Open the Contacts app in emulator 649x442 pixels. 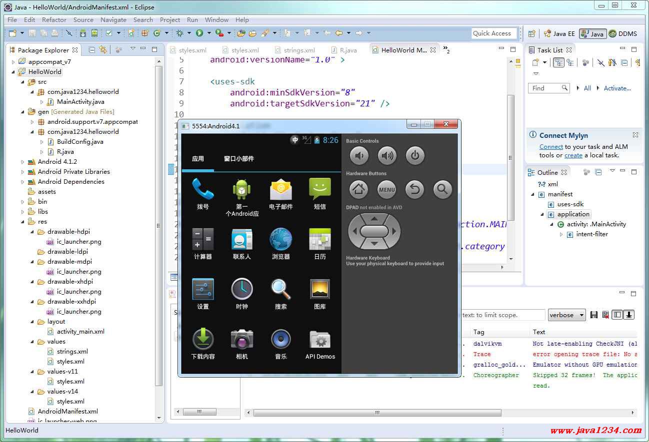[242, 244]
